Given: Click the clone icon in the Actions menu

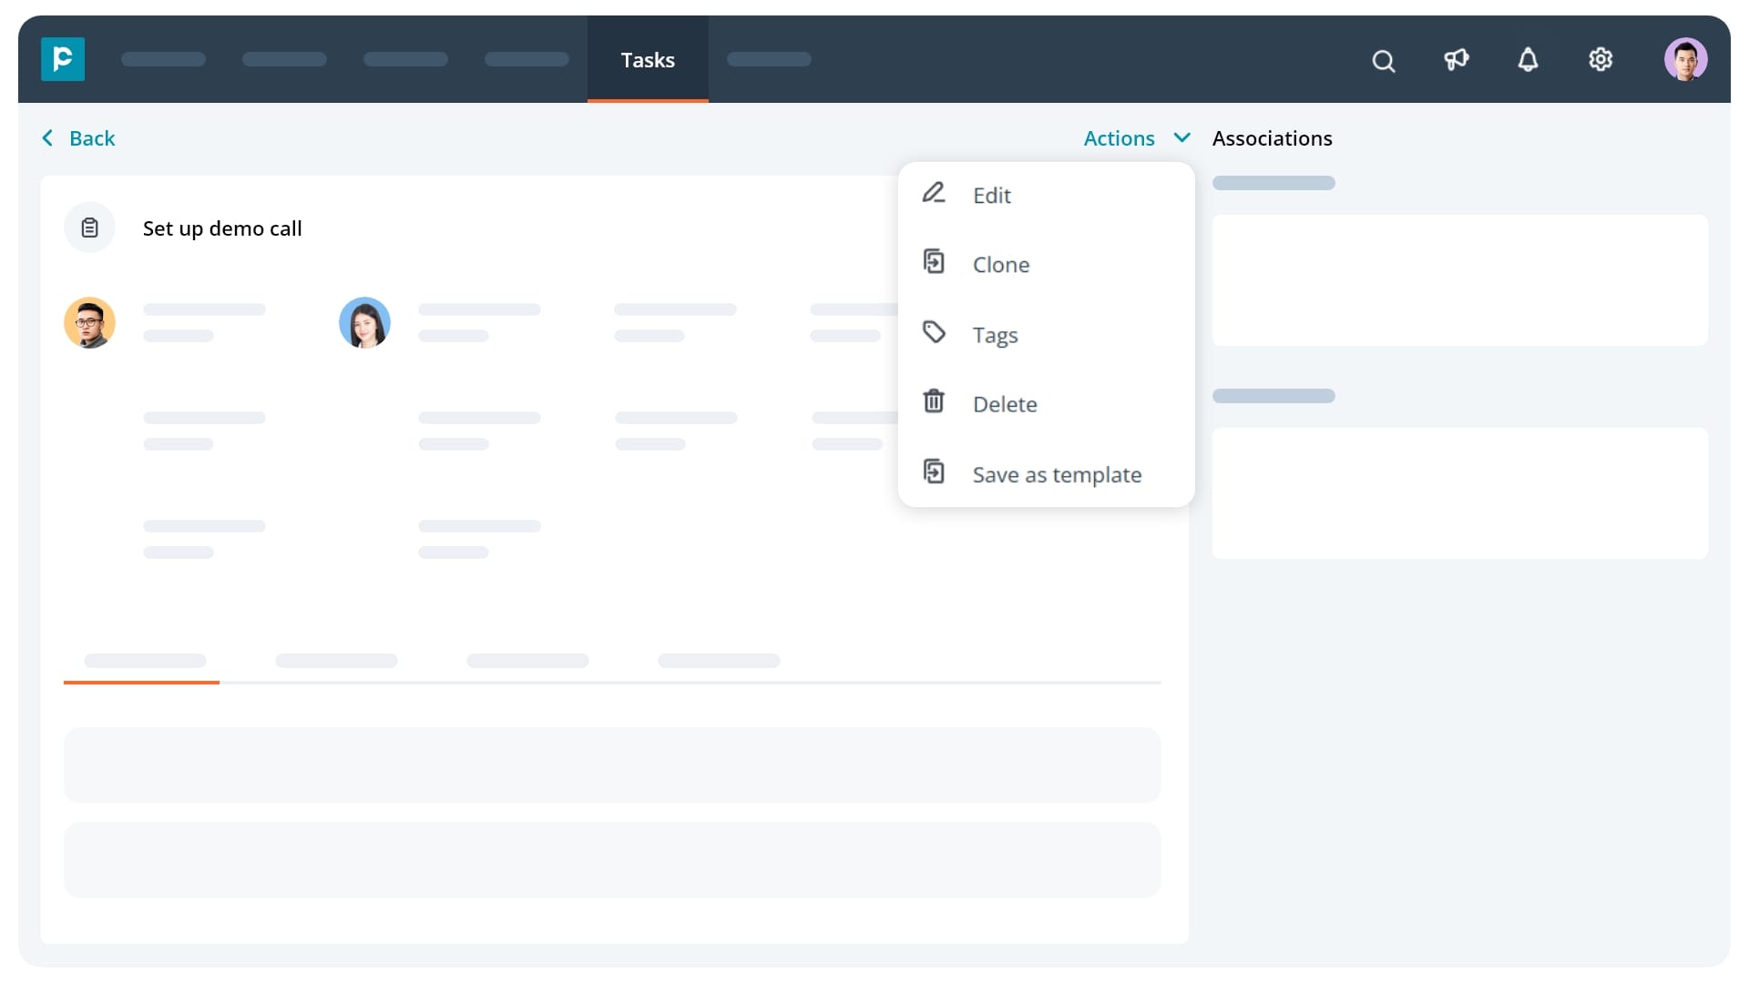Looking at the screenshot, I should click(935, 262).
